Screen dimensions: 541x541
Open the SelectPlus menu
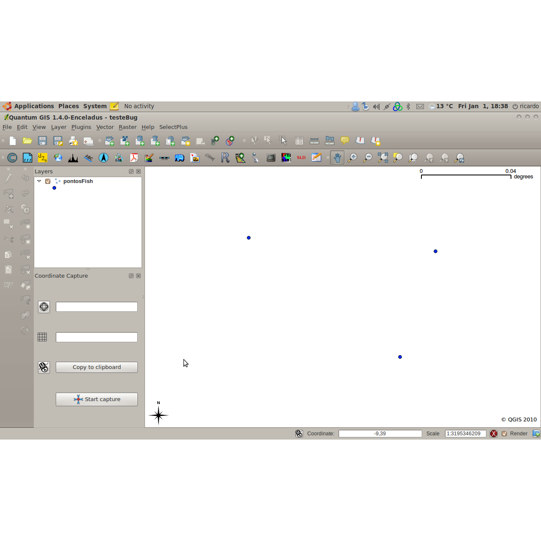tap(173, 127)
